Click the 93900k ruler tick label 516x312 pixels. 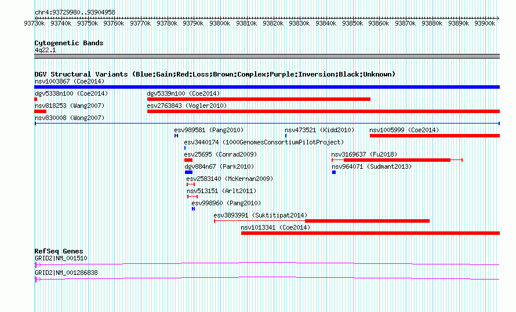tap(485, 23)
